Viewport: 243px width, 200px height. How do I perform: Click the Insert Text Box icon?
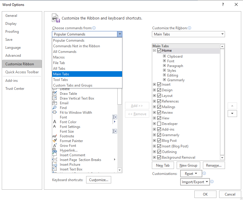click(55, 169)
